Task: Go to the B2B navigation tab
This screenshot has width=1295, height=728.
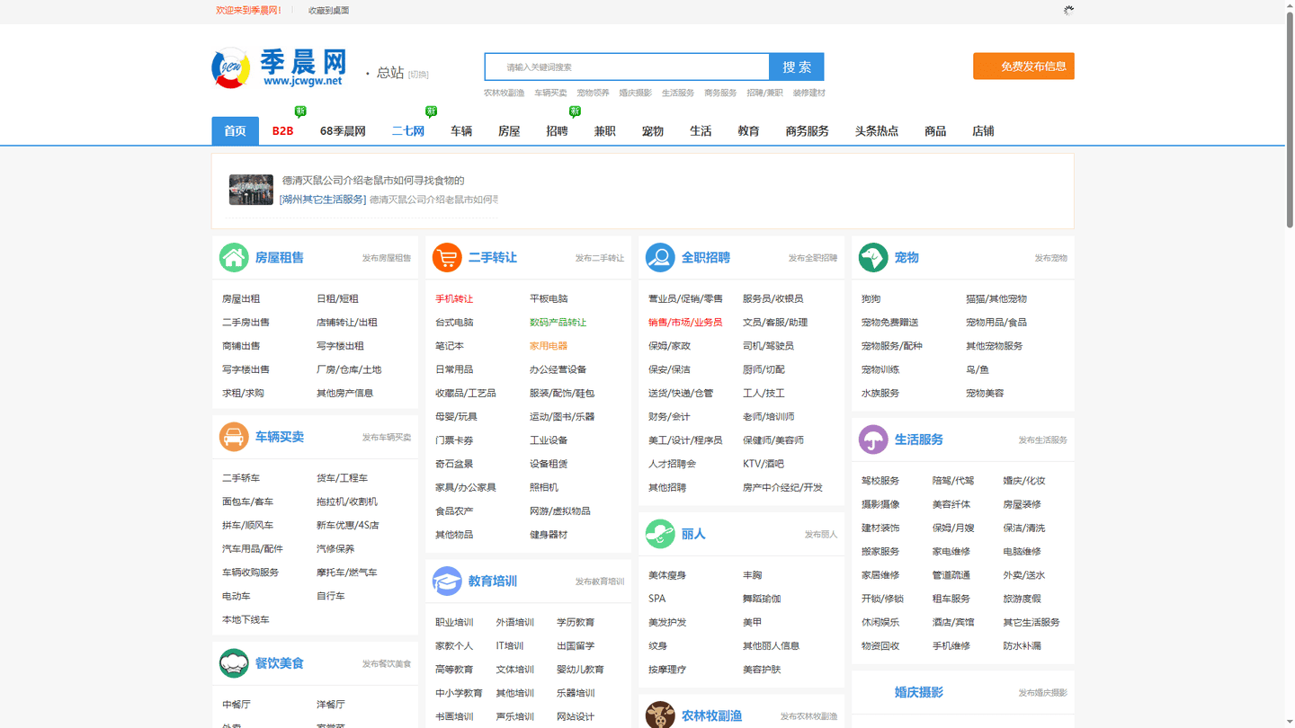Action: pos(282,131)
